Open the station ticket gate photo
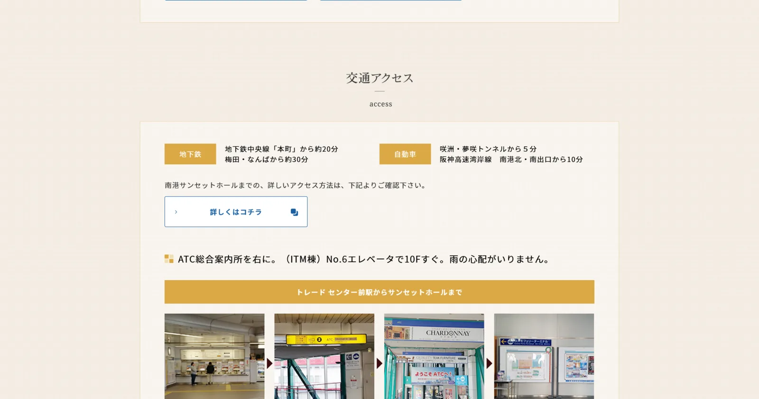 tap(214, 356)
